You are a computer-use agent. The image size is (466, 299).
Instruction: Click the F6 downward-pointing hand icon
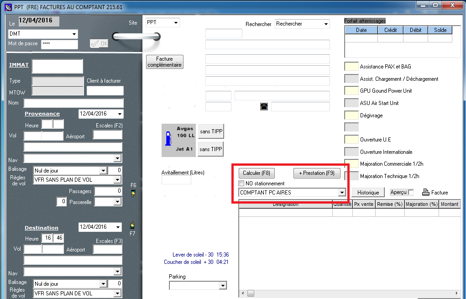pos(133,194)
